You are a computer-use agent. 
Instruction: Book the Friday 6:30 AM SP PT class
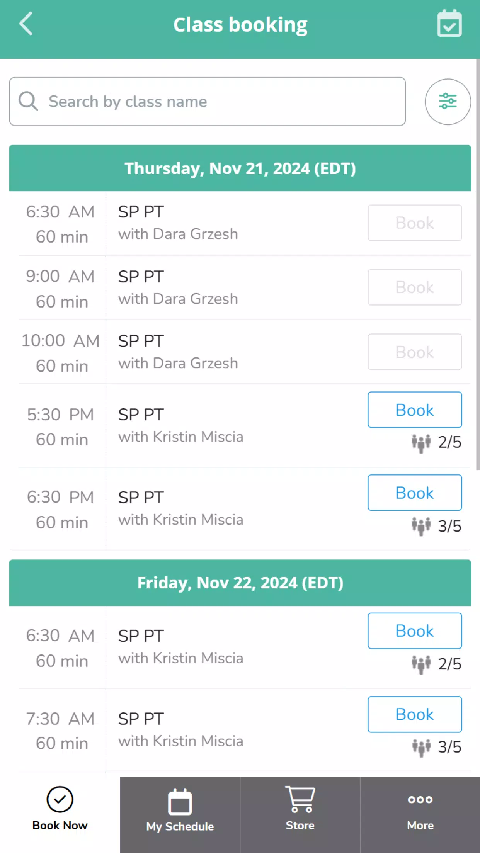pos(415,631)
